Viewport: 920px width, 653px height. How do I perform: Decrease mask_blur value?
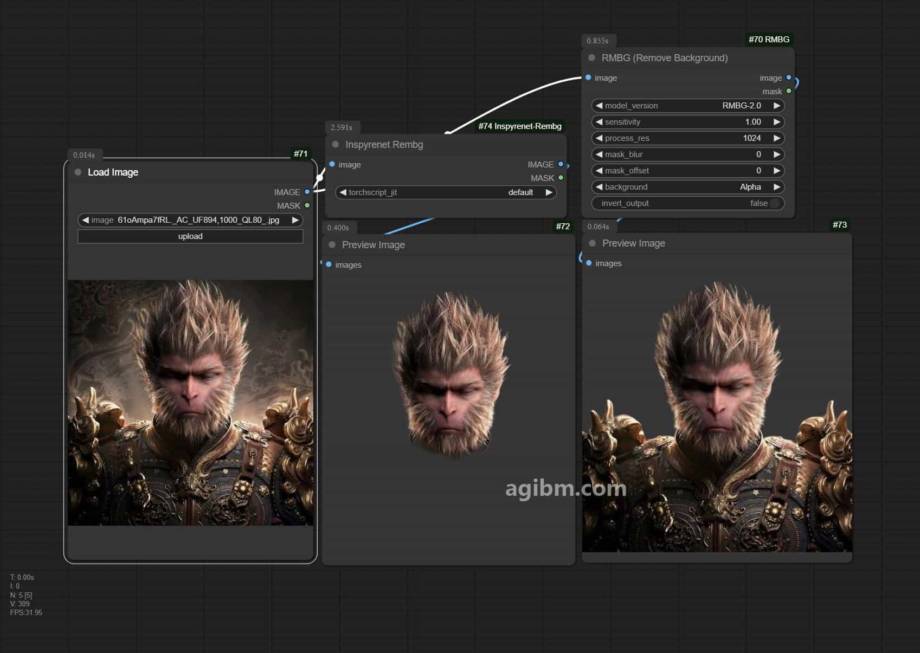point(599,154)
